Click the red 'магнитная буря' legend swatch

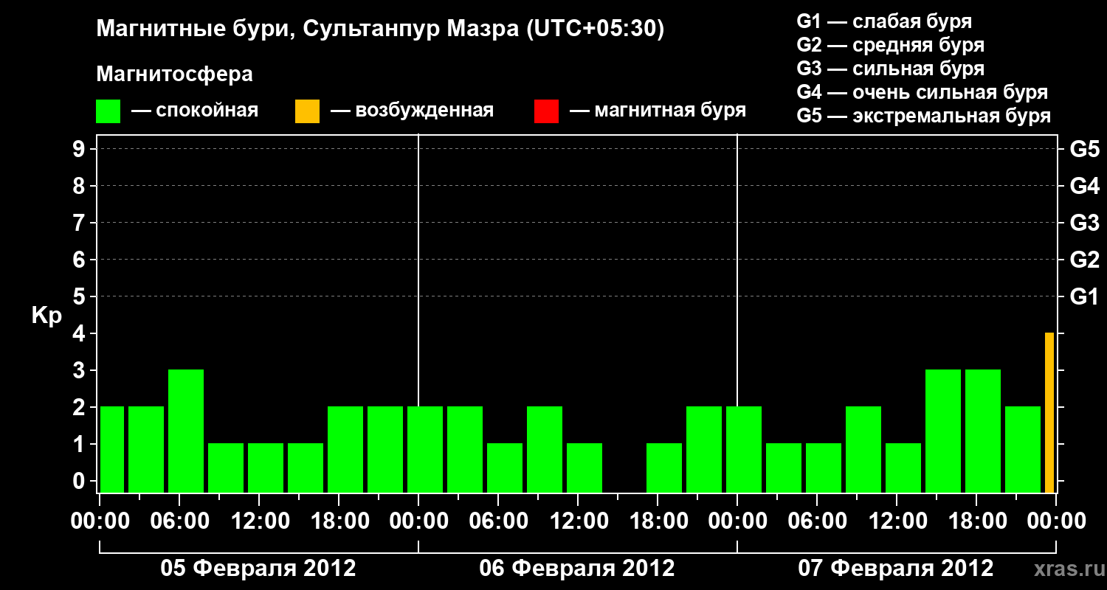tap(547, 111)
